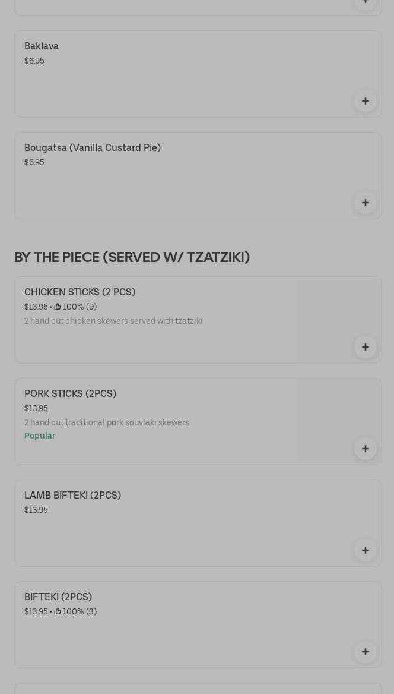Add Bougatsa Vanilla Custard Pie with plus icon
The height and width of the screenshot is (694, 394).
tap(365, 203)
